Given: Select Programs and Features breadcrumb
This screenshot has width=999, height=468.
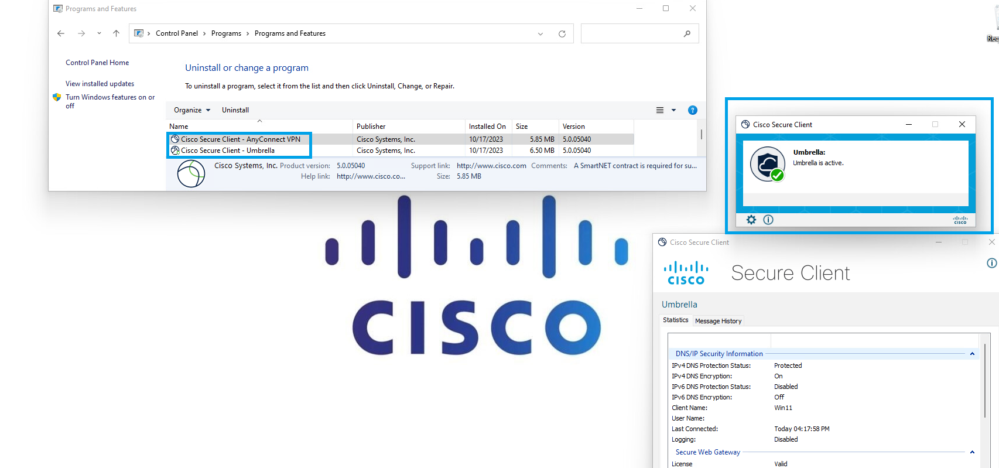Looking at the screenshot, I should click(290, 33).
